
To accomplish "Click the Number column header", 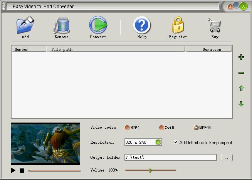I will pyautogui.click(x=29, y=49).
